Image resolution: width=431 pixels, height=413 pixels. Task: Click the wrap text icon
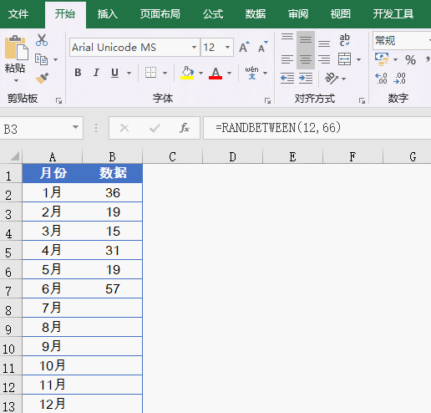(344, 40)
